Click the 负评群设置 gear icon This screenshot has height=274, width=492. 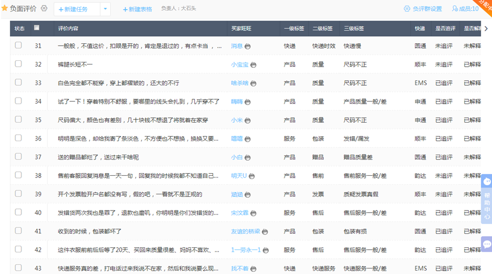pos(407,9)
